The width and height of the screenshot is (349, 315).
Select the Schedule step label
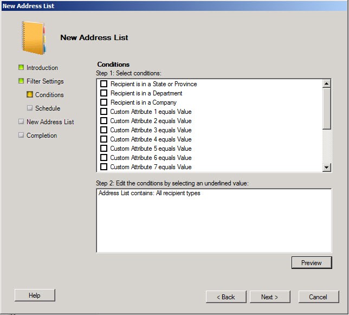[x=48, y=108]
